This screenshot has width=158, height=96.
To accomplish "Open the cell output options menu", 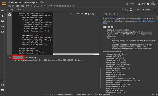I will (x=9, y=57).
